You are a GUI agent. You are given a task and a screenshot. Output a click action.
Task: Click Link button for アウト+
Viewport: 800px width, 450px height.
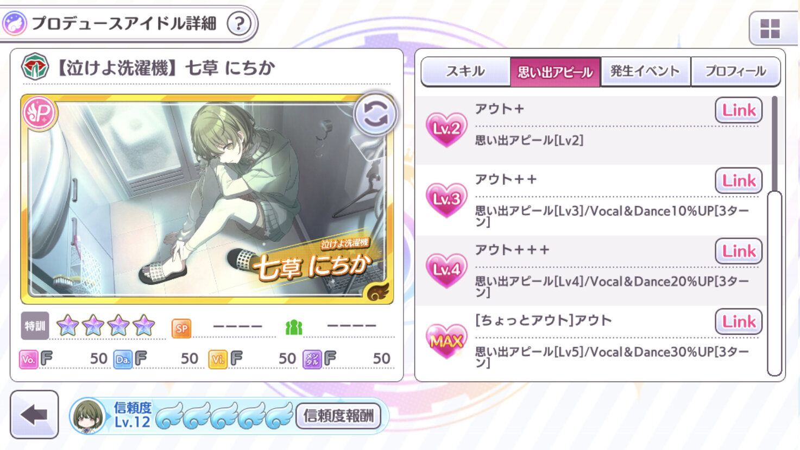pyautogui.click(x=739, y=110)
